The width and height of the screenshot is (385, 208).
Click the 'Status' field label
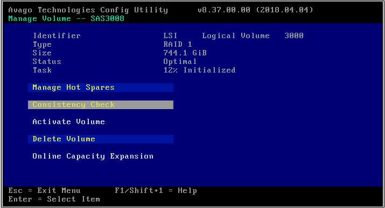[47, 61]
